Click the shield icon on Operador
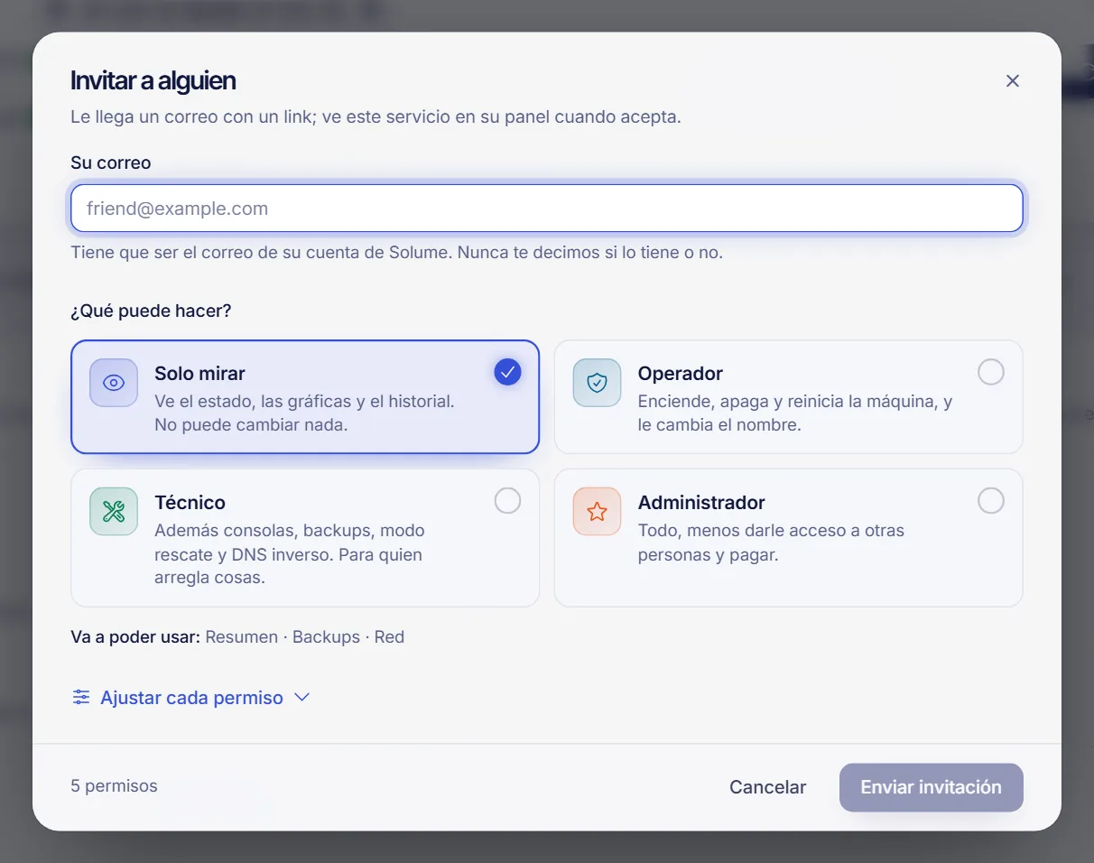 597,383
